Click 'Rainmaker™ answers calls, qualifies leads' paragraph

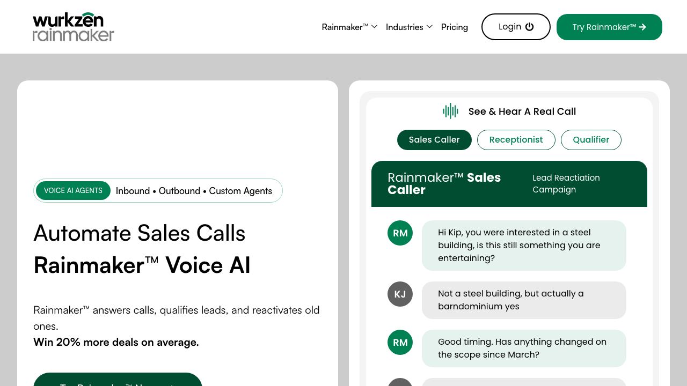click(177, 318)
